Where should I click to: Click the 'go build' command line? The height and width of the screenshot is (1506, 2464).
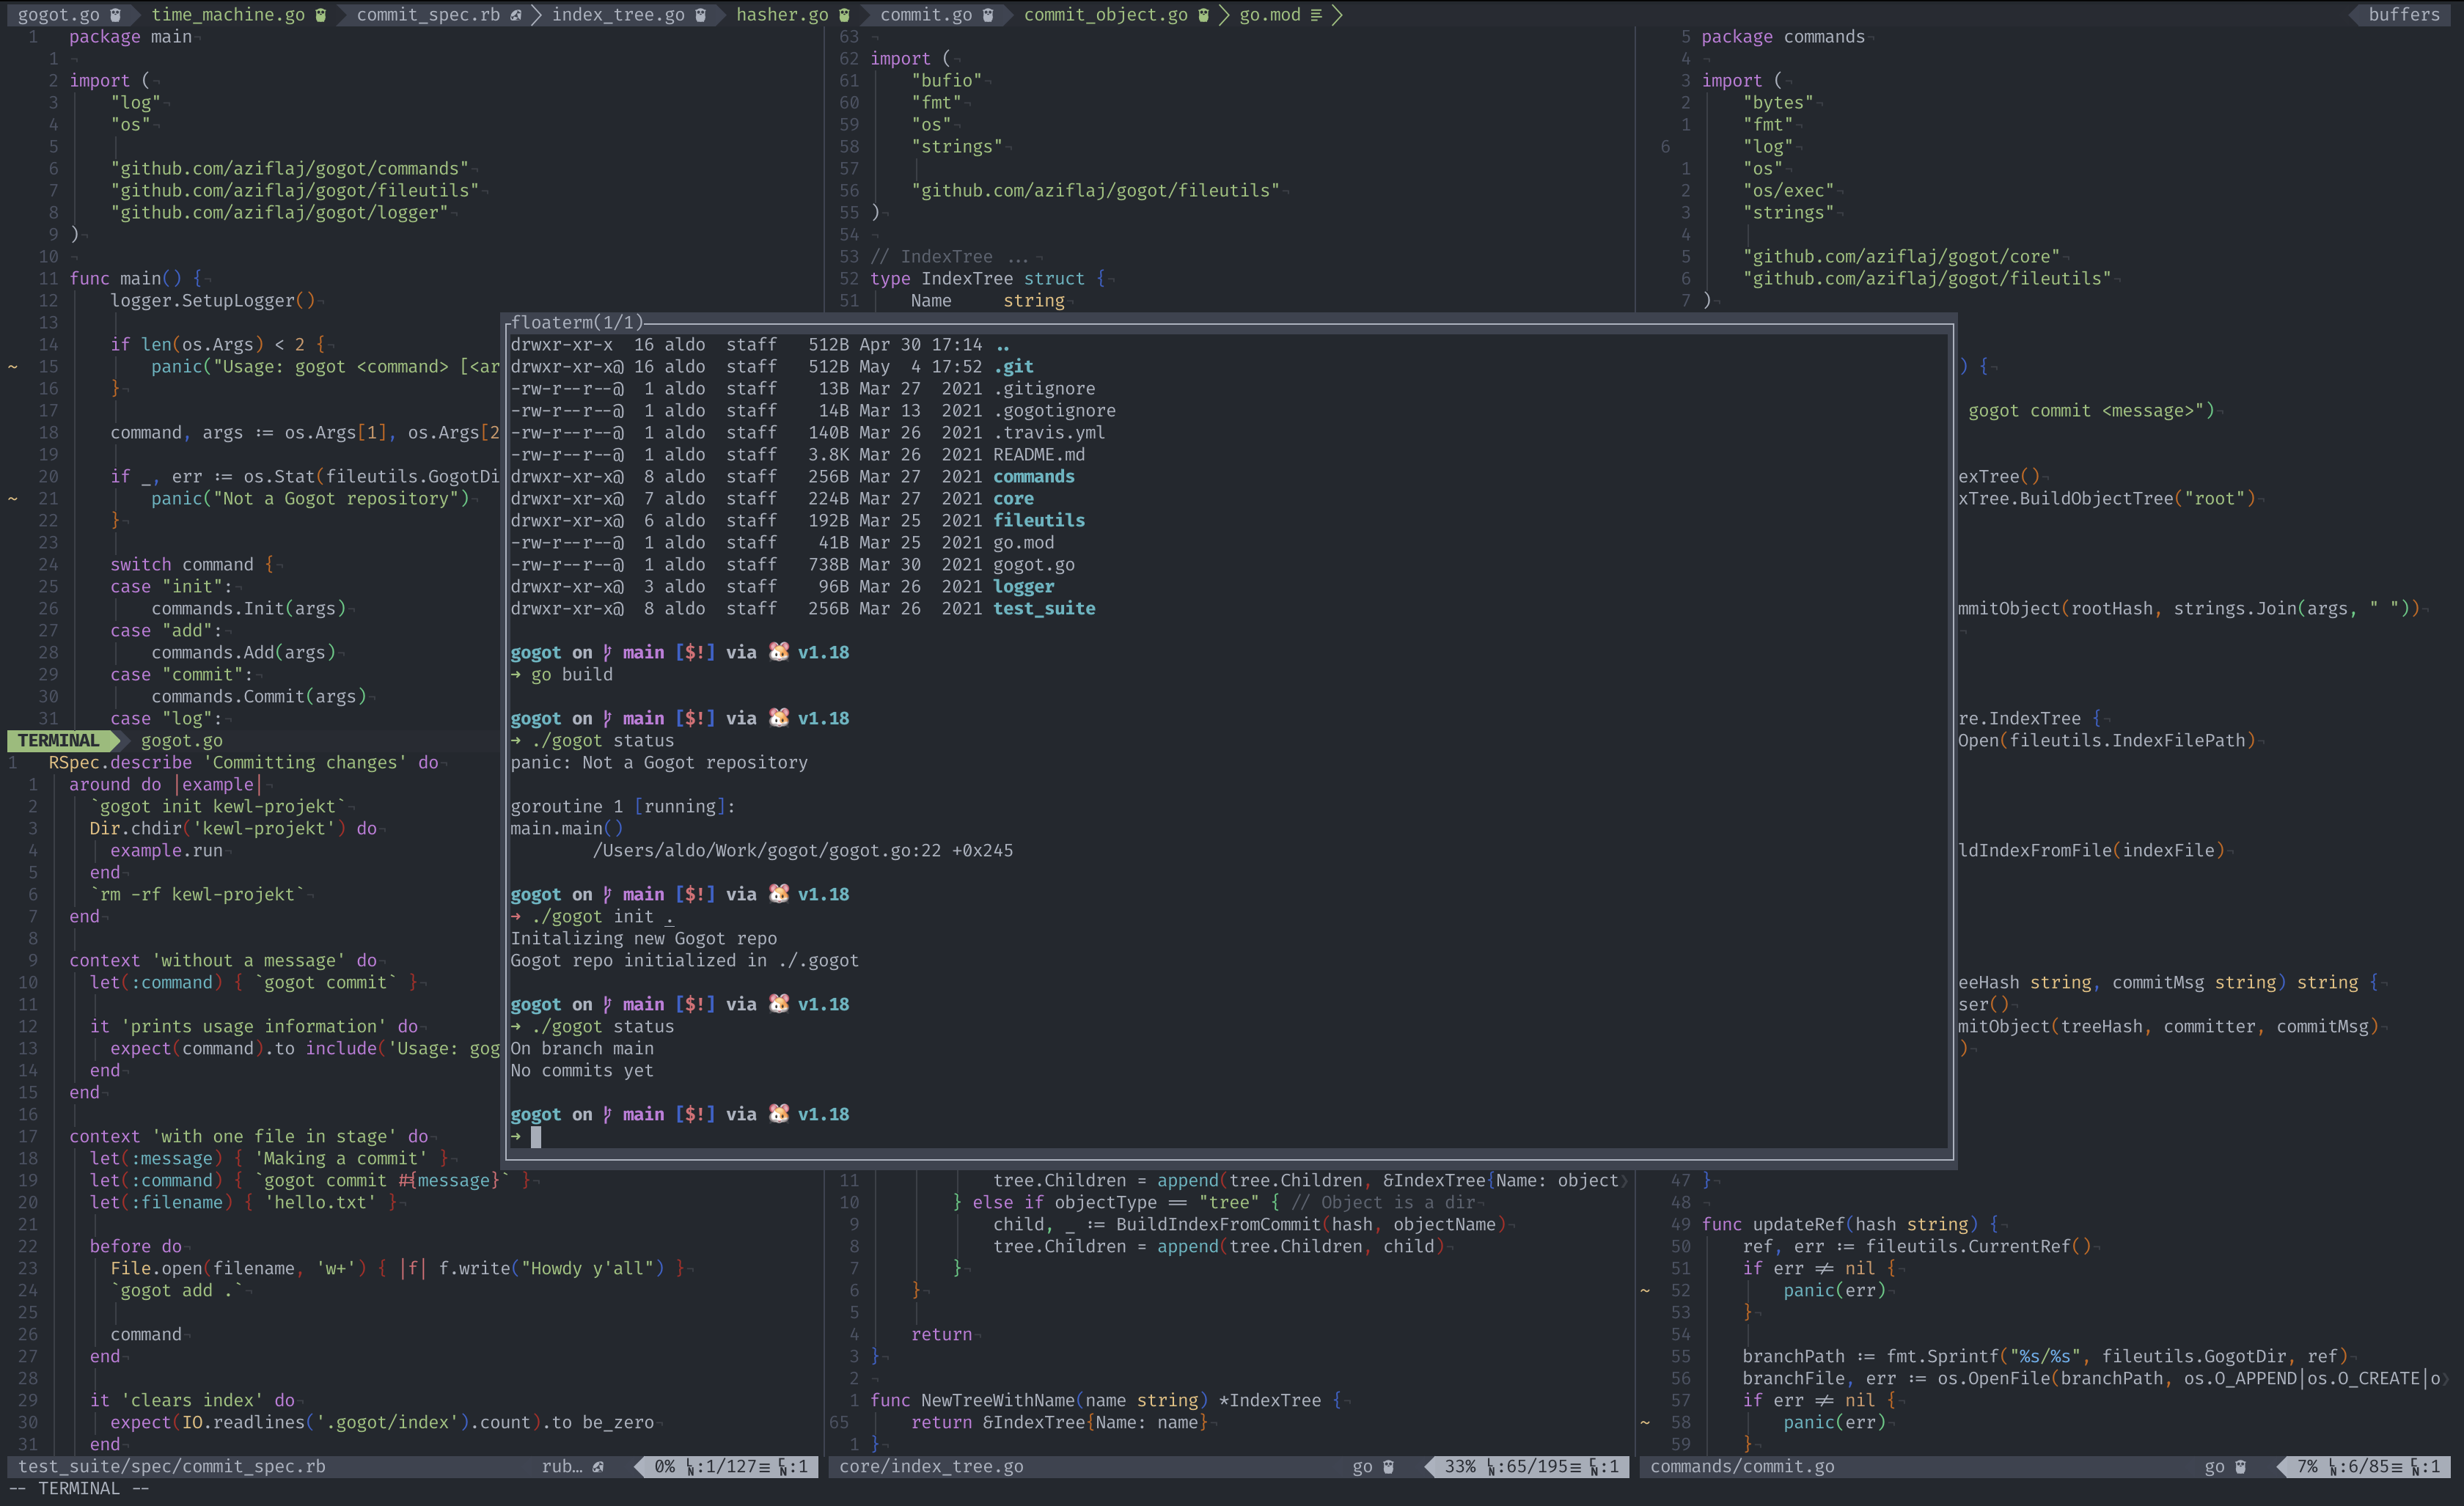pyautogui.click(x=571, y=674)
